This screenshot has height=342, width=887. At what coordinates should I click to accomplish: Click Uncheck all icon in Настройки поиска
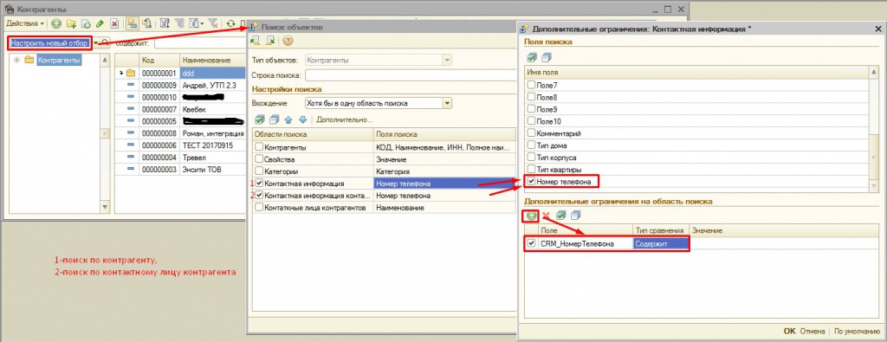pos(274,119)
